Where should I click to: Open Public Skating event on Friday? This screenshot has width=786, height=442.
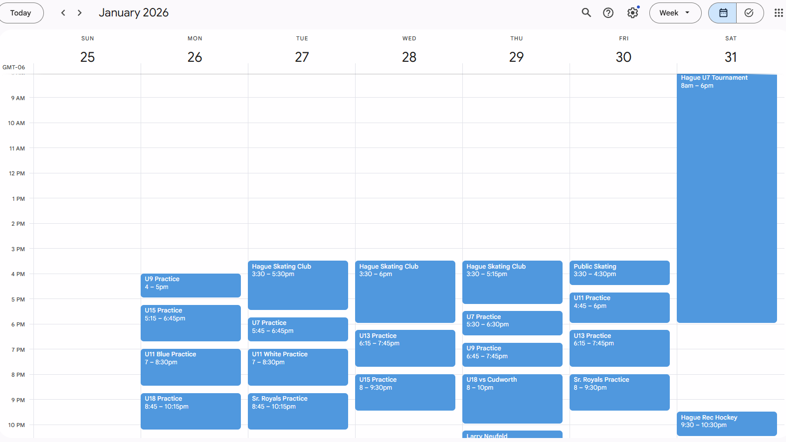[619, 273]
